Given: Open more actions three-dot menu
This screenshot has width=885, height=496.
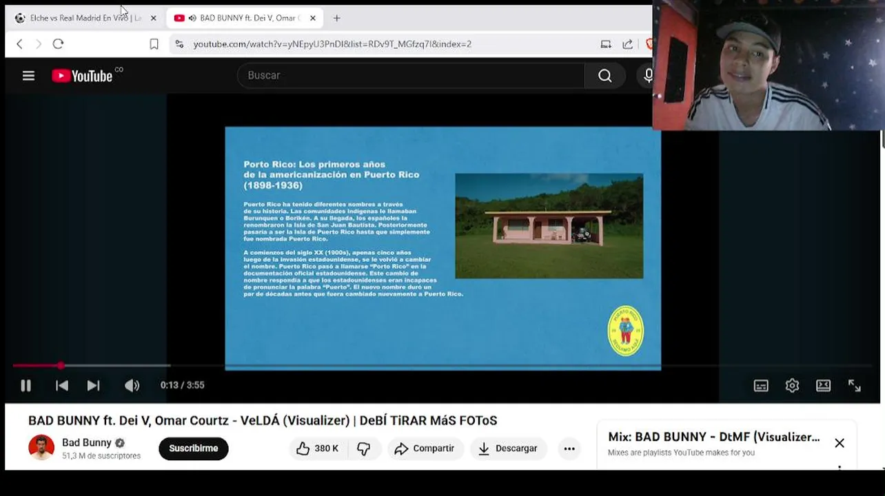Looking at the screenshot, I should coord(569,448).
